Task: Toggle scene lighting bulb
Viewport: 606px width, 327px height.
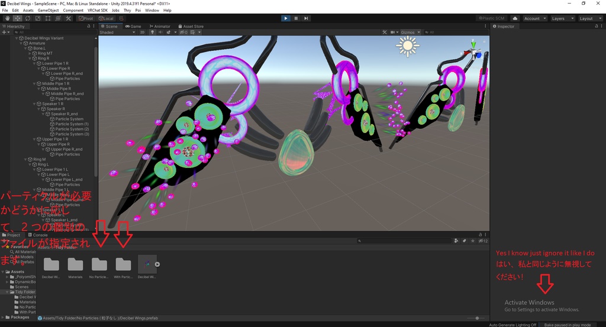Action: coord(153,32)
